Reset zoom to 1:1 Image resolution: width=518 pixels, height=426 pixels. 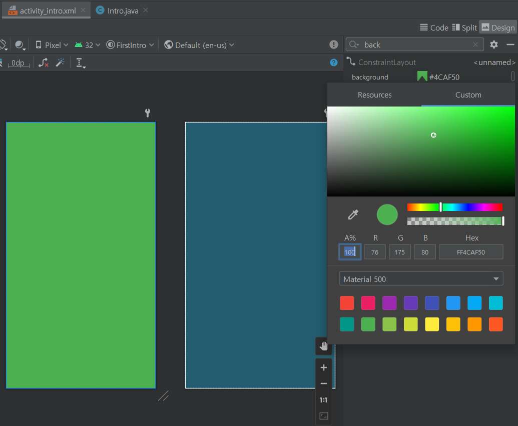(x=324, y=400)
